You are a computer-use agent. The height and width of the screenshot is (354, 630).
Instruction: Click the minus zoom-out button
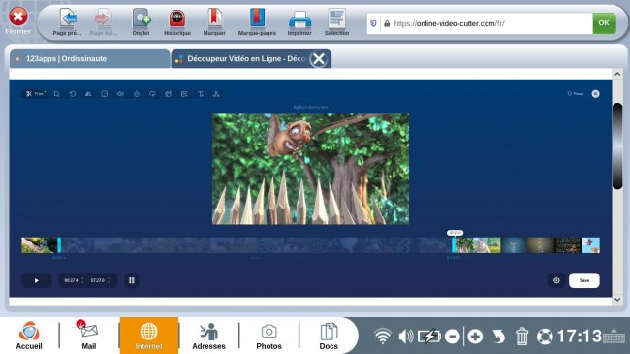pos(453,337)
